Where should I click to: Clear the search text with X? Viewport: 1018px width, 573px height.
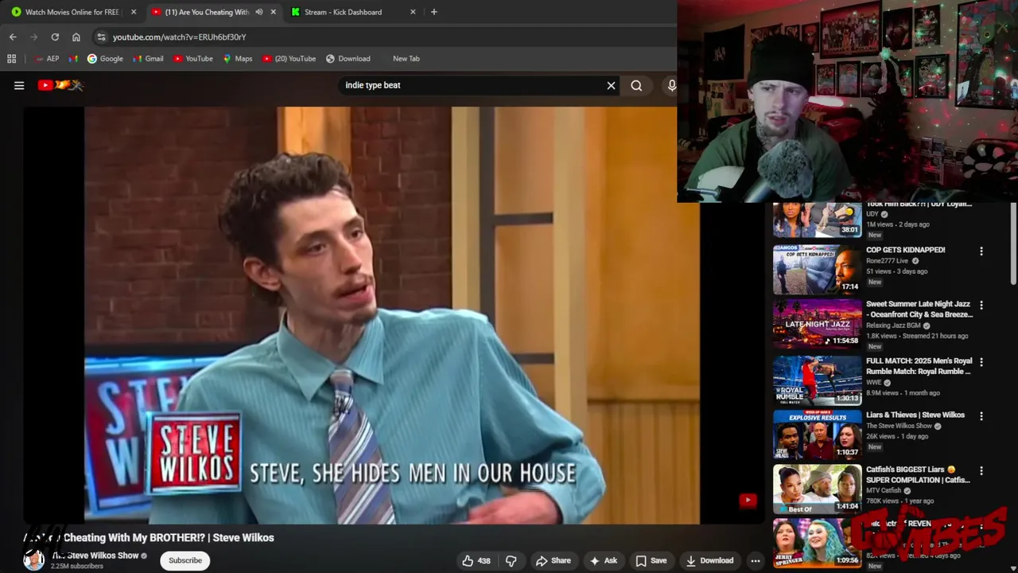611,85
